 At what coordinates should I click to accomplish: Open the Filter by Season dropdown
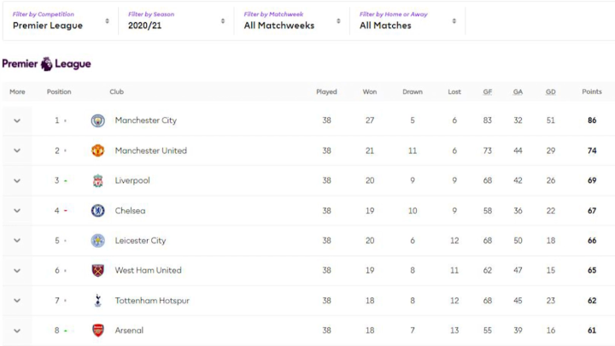(176, 21)
